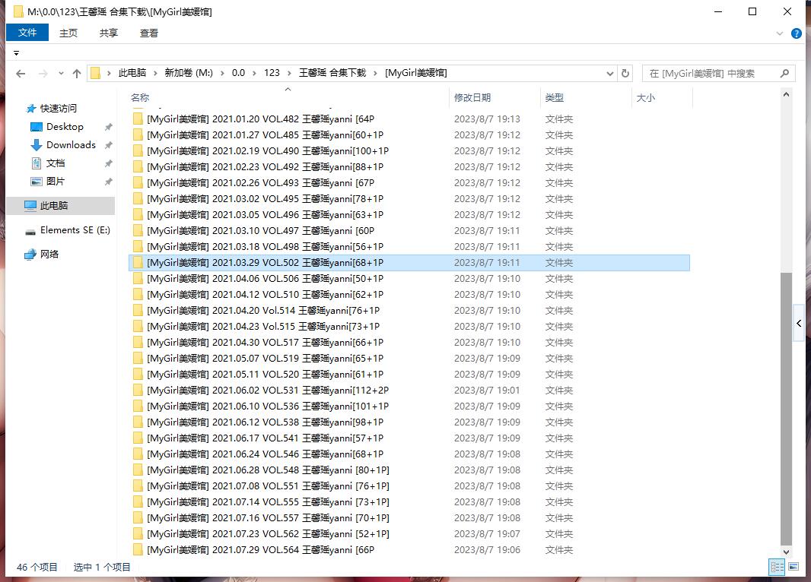Screen dimensions: 811x582
Task: Open Elements SE (E:) drive
Action: (x=75, y=230)
